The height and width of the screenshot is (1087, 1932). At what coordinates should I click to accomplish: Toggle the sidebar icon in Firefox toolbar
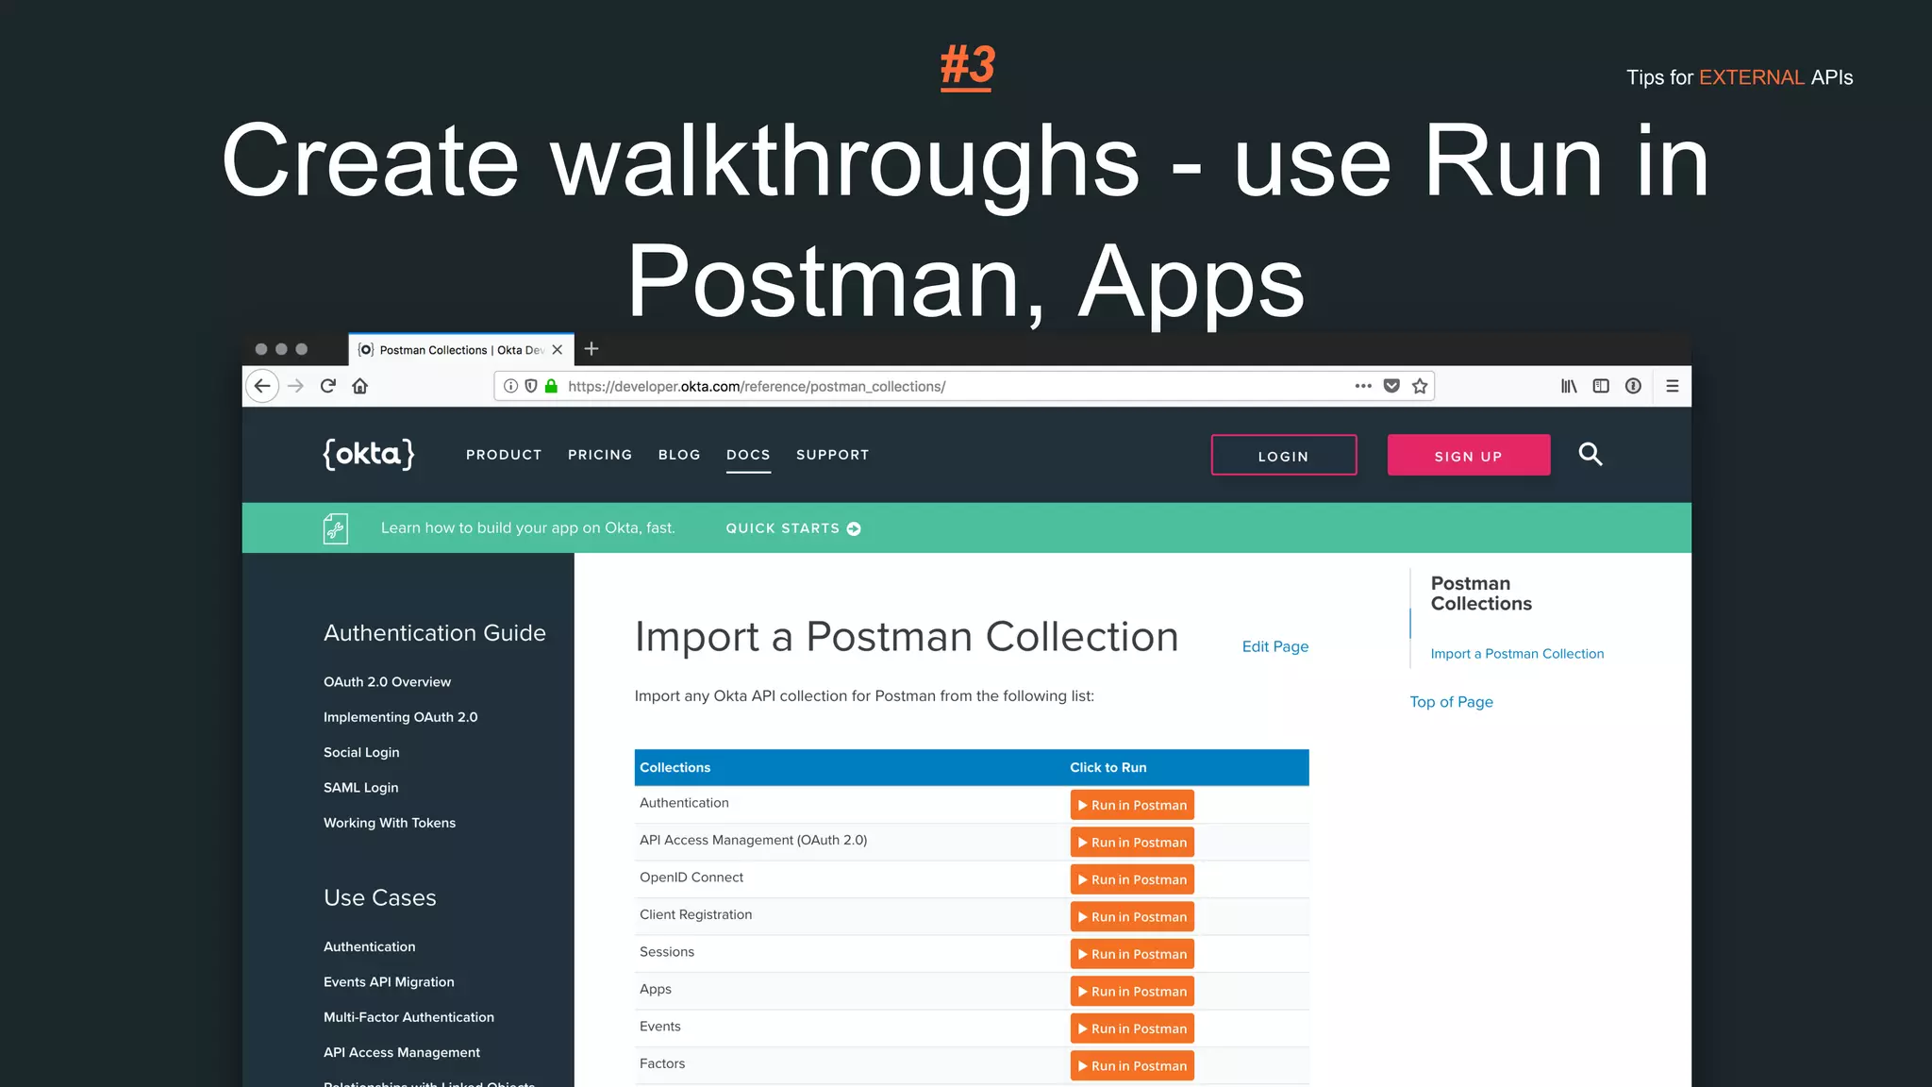pos(1601,386)
